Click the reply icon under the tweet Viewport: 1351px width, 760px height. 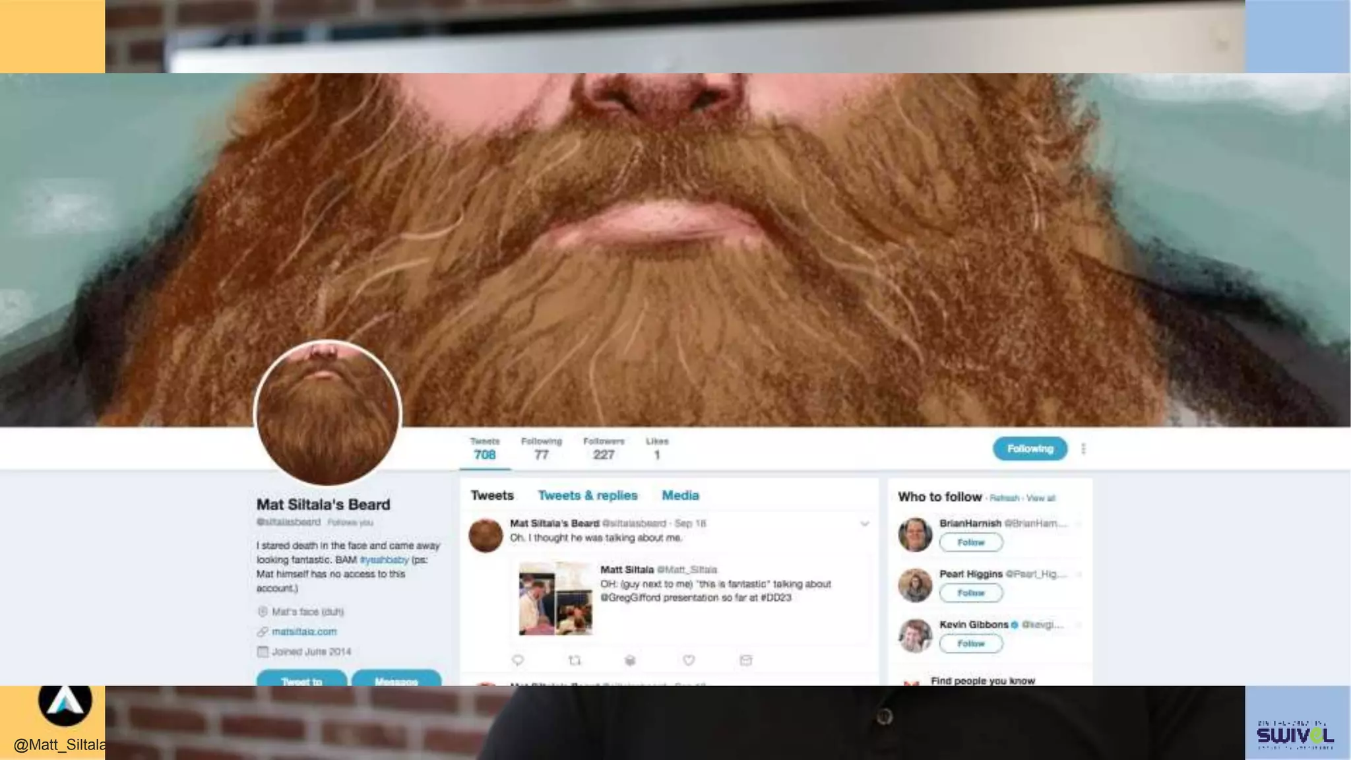pos(518,660)
